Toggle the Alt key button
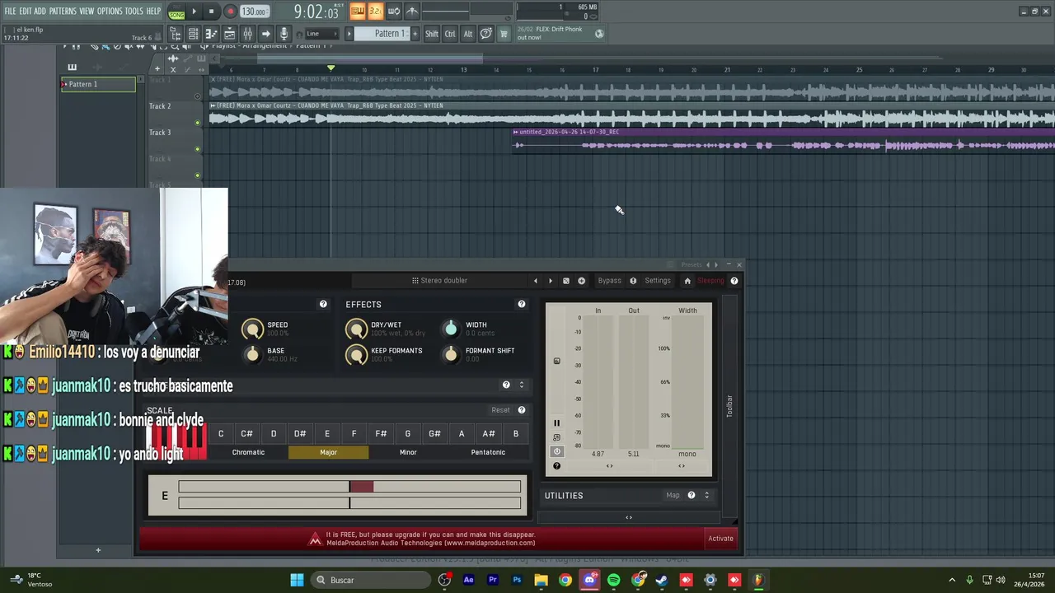This screenshot has height=593, width=1055. [467, 34]
